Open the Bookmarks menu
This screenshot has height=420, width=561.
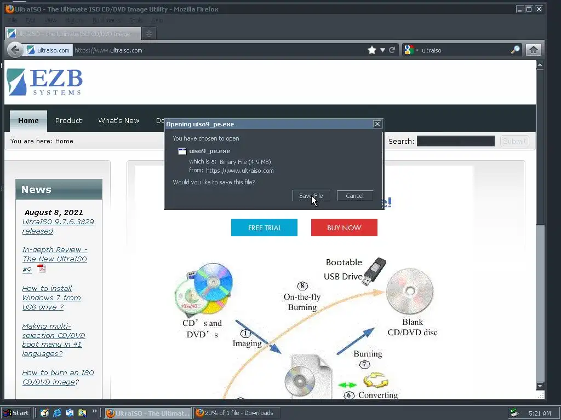pyautogui.click(x=106, y=20)
